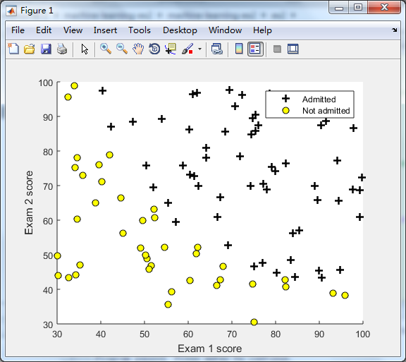Toggle the Insert Legend toolbar button
The height and width of the screenshot is (362, 406).
tap(255, 49)
